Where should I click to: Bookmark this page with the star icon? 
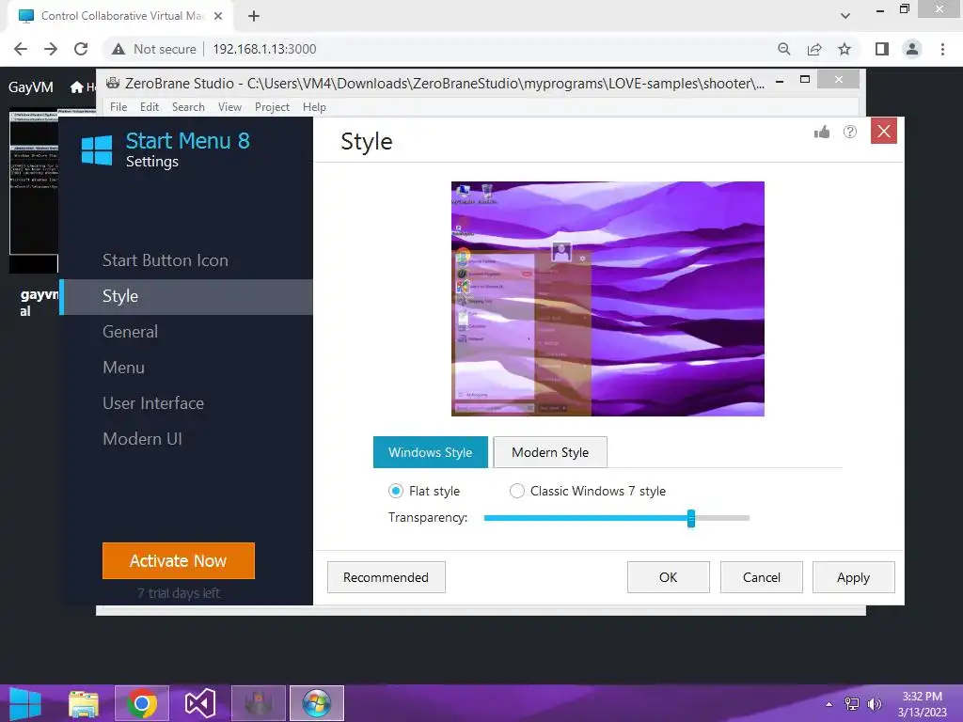pyautogui.click(x=845, y=49)
